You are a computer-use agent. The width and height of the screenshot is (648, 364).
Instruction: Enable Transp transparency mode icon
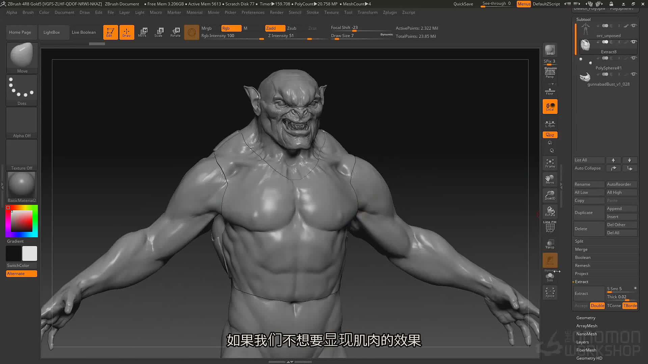(550, 244)
